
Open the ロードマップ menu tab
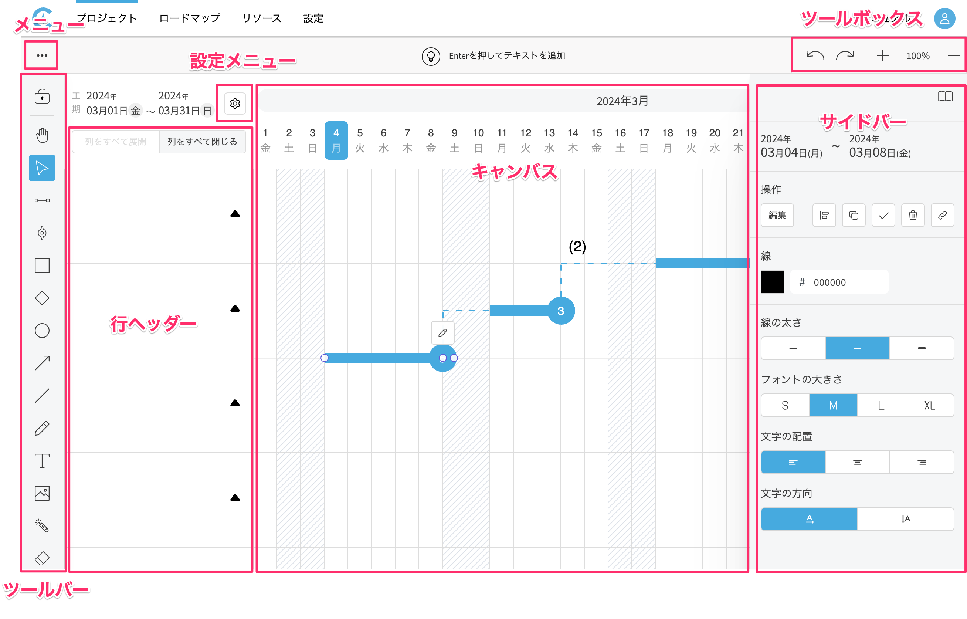[190, 18]
